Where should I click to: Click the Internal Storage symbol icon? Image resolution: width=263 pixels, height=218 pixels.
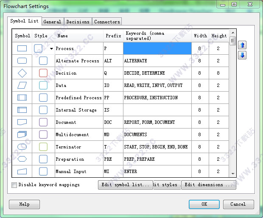point(22,110)
